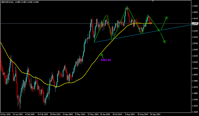This screenshot has height=116, width=199.
Task: Click the 1.4695 price axis label
Action: (195, 75)
